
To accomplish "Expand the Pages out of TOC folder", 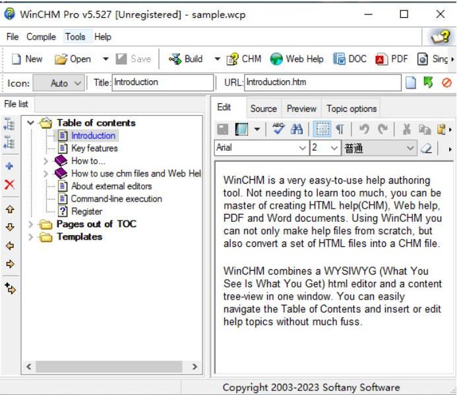I will 31,224.
